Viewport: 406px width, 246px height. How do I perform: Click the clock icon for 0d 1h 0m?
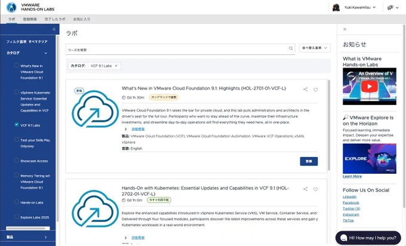(x=124, y=200)
